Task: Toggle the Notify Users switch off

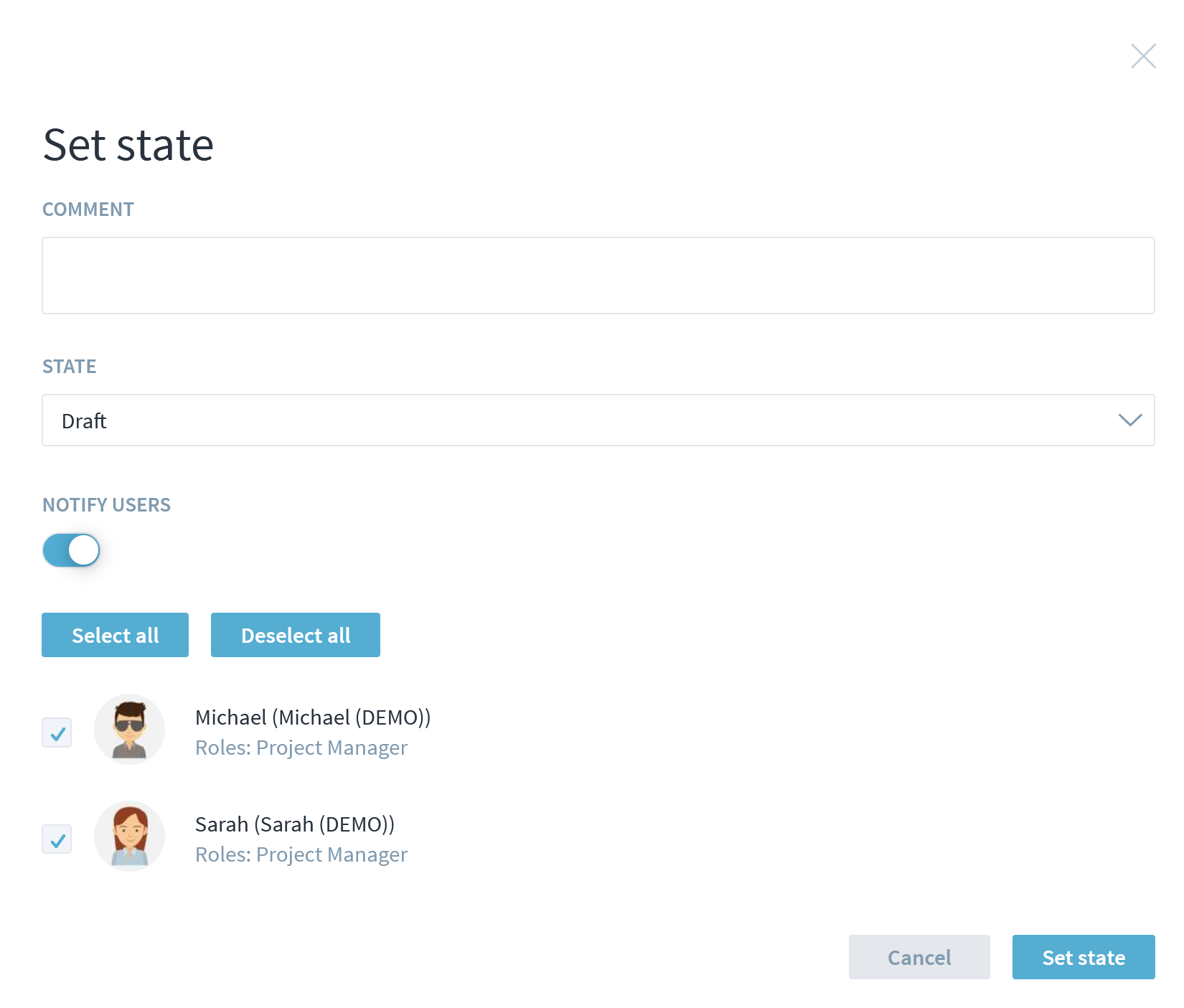Action: click(71, 550)
